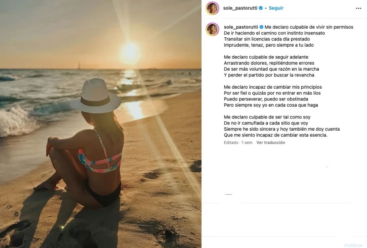This screenshot has width=367, height=248.
Task: Open sole_pastorutti profile from the header username
Action: (x=240, y=8)
